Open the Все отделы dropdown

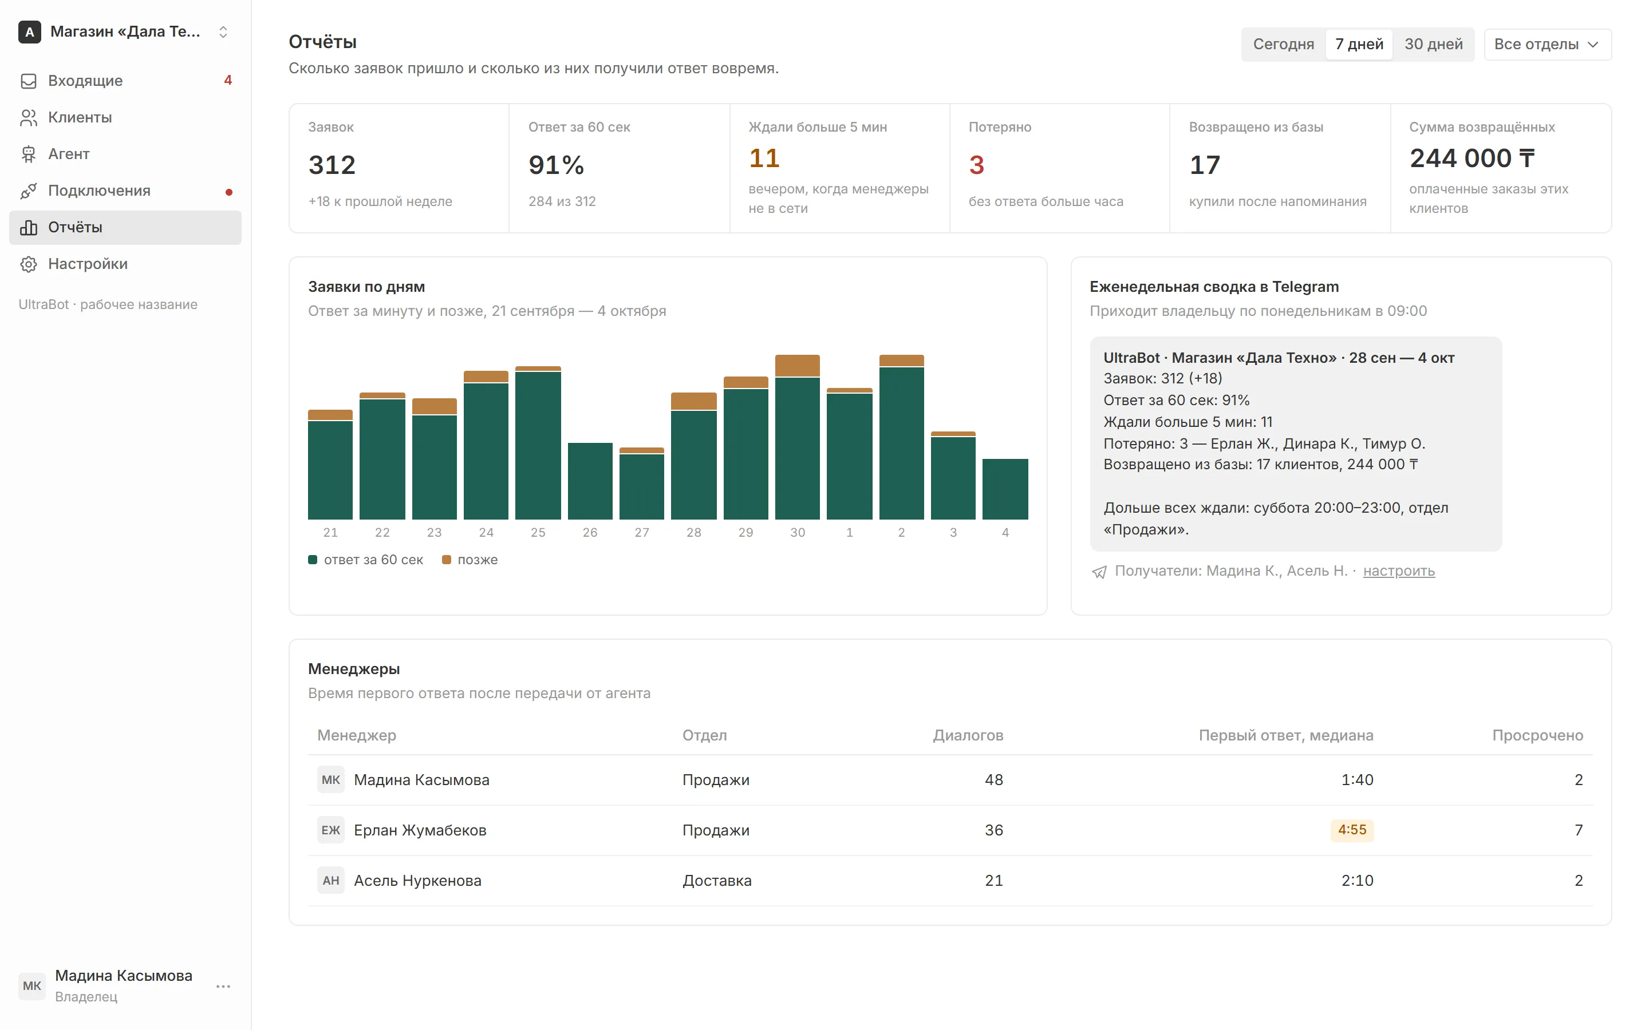[x=1548, y=44]
